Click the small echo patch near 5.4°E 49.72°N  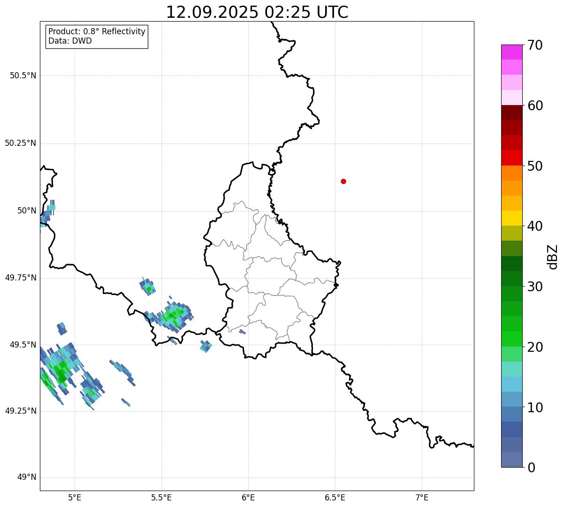(x=147, y=286)
